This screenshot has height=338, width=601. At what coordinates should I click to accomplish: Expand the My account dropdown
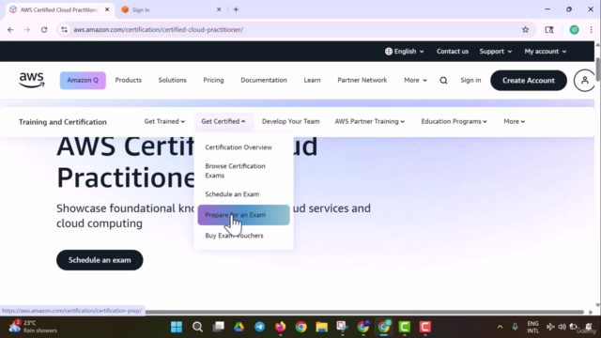[546, 52]
